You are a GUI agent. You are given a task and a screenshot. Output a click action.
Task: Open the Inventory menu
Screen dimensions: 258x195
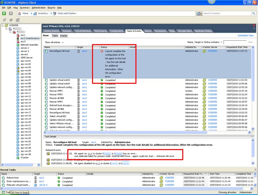click(x=25, y=8)
